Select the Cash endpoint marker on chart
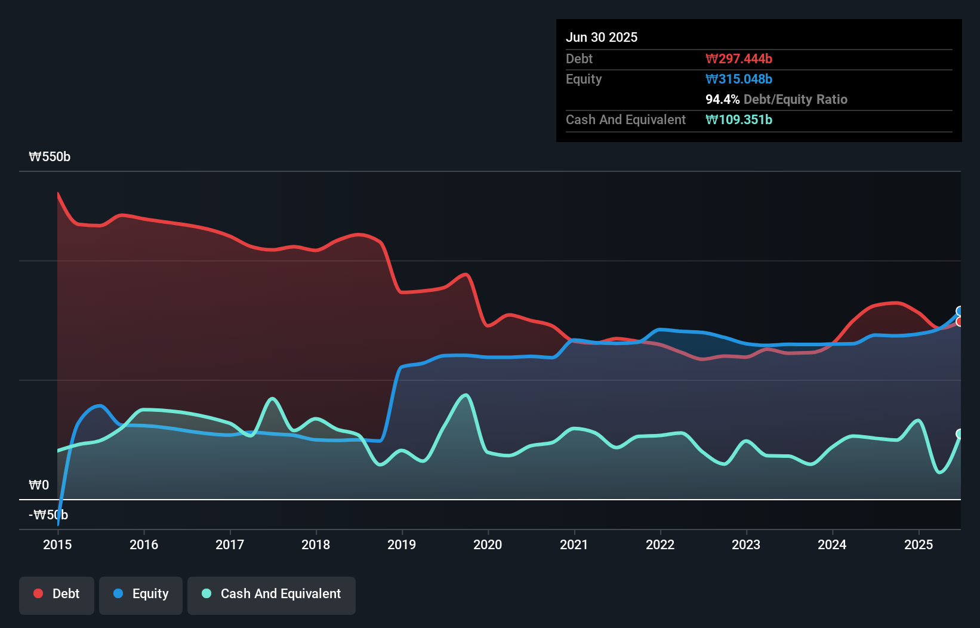The height and width of the screenshot is (628, 980). coord(960,433)
